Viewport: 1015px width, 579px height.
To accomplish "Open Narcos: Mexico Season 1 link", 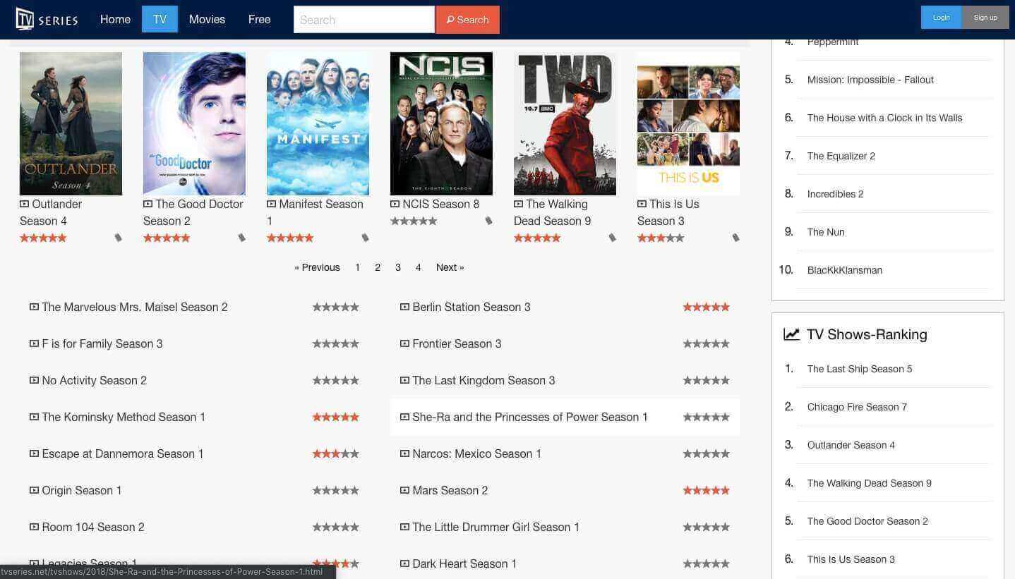I will 476,453.
